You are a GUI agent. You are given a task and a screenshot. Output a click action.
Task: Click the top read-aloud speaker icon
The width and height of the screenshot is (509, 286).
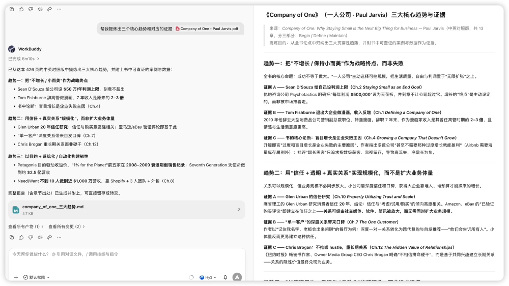(40, 9)
